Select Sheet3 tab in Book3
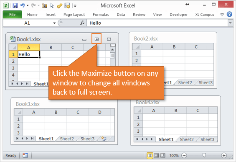Screen dimensions: 236x162 click(88, 139)
